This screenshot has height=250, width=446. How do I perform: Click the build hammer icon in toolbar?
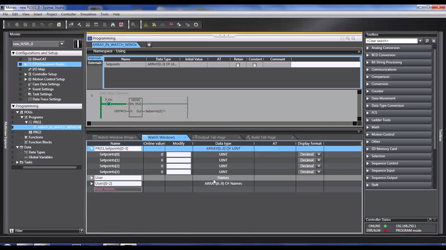[x=79, y=25]
